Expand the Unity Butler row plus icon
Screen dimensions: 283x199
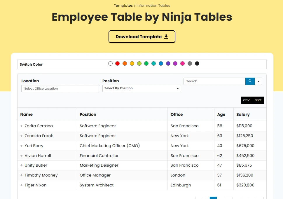(21, 165)
